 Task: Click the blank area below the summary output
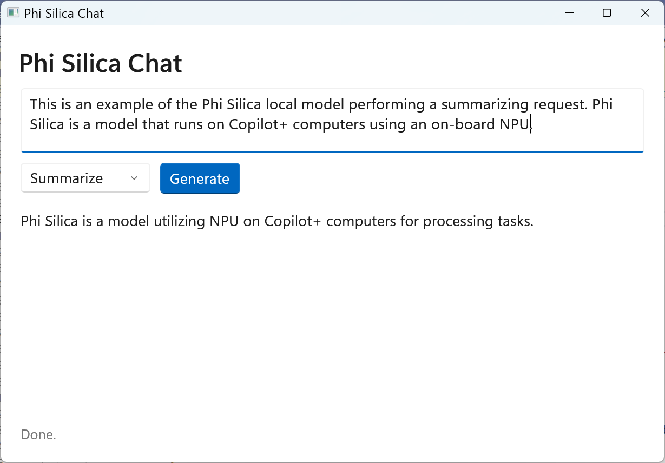[325, 325]
